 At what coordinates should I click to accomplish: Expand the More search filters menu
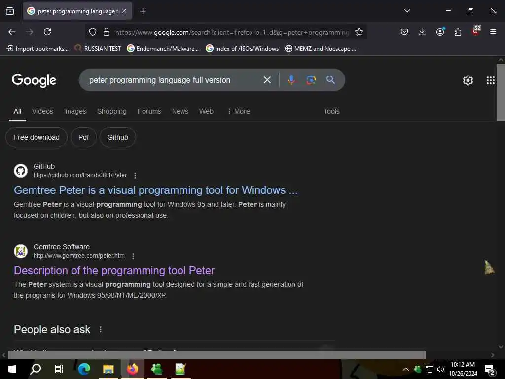(x=239, y=111)
